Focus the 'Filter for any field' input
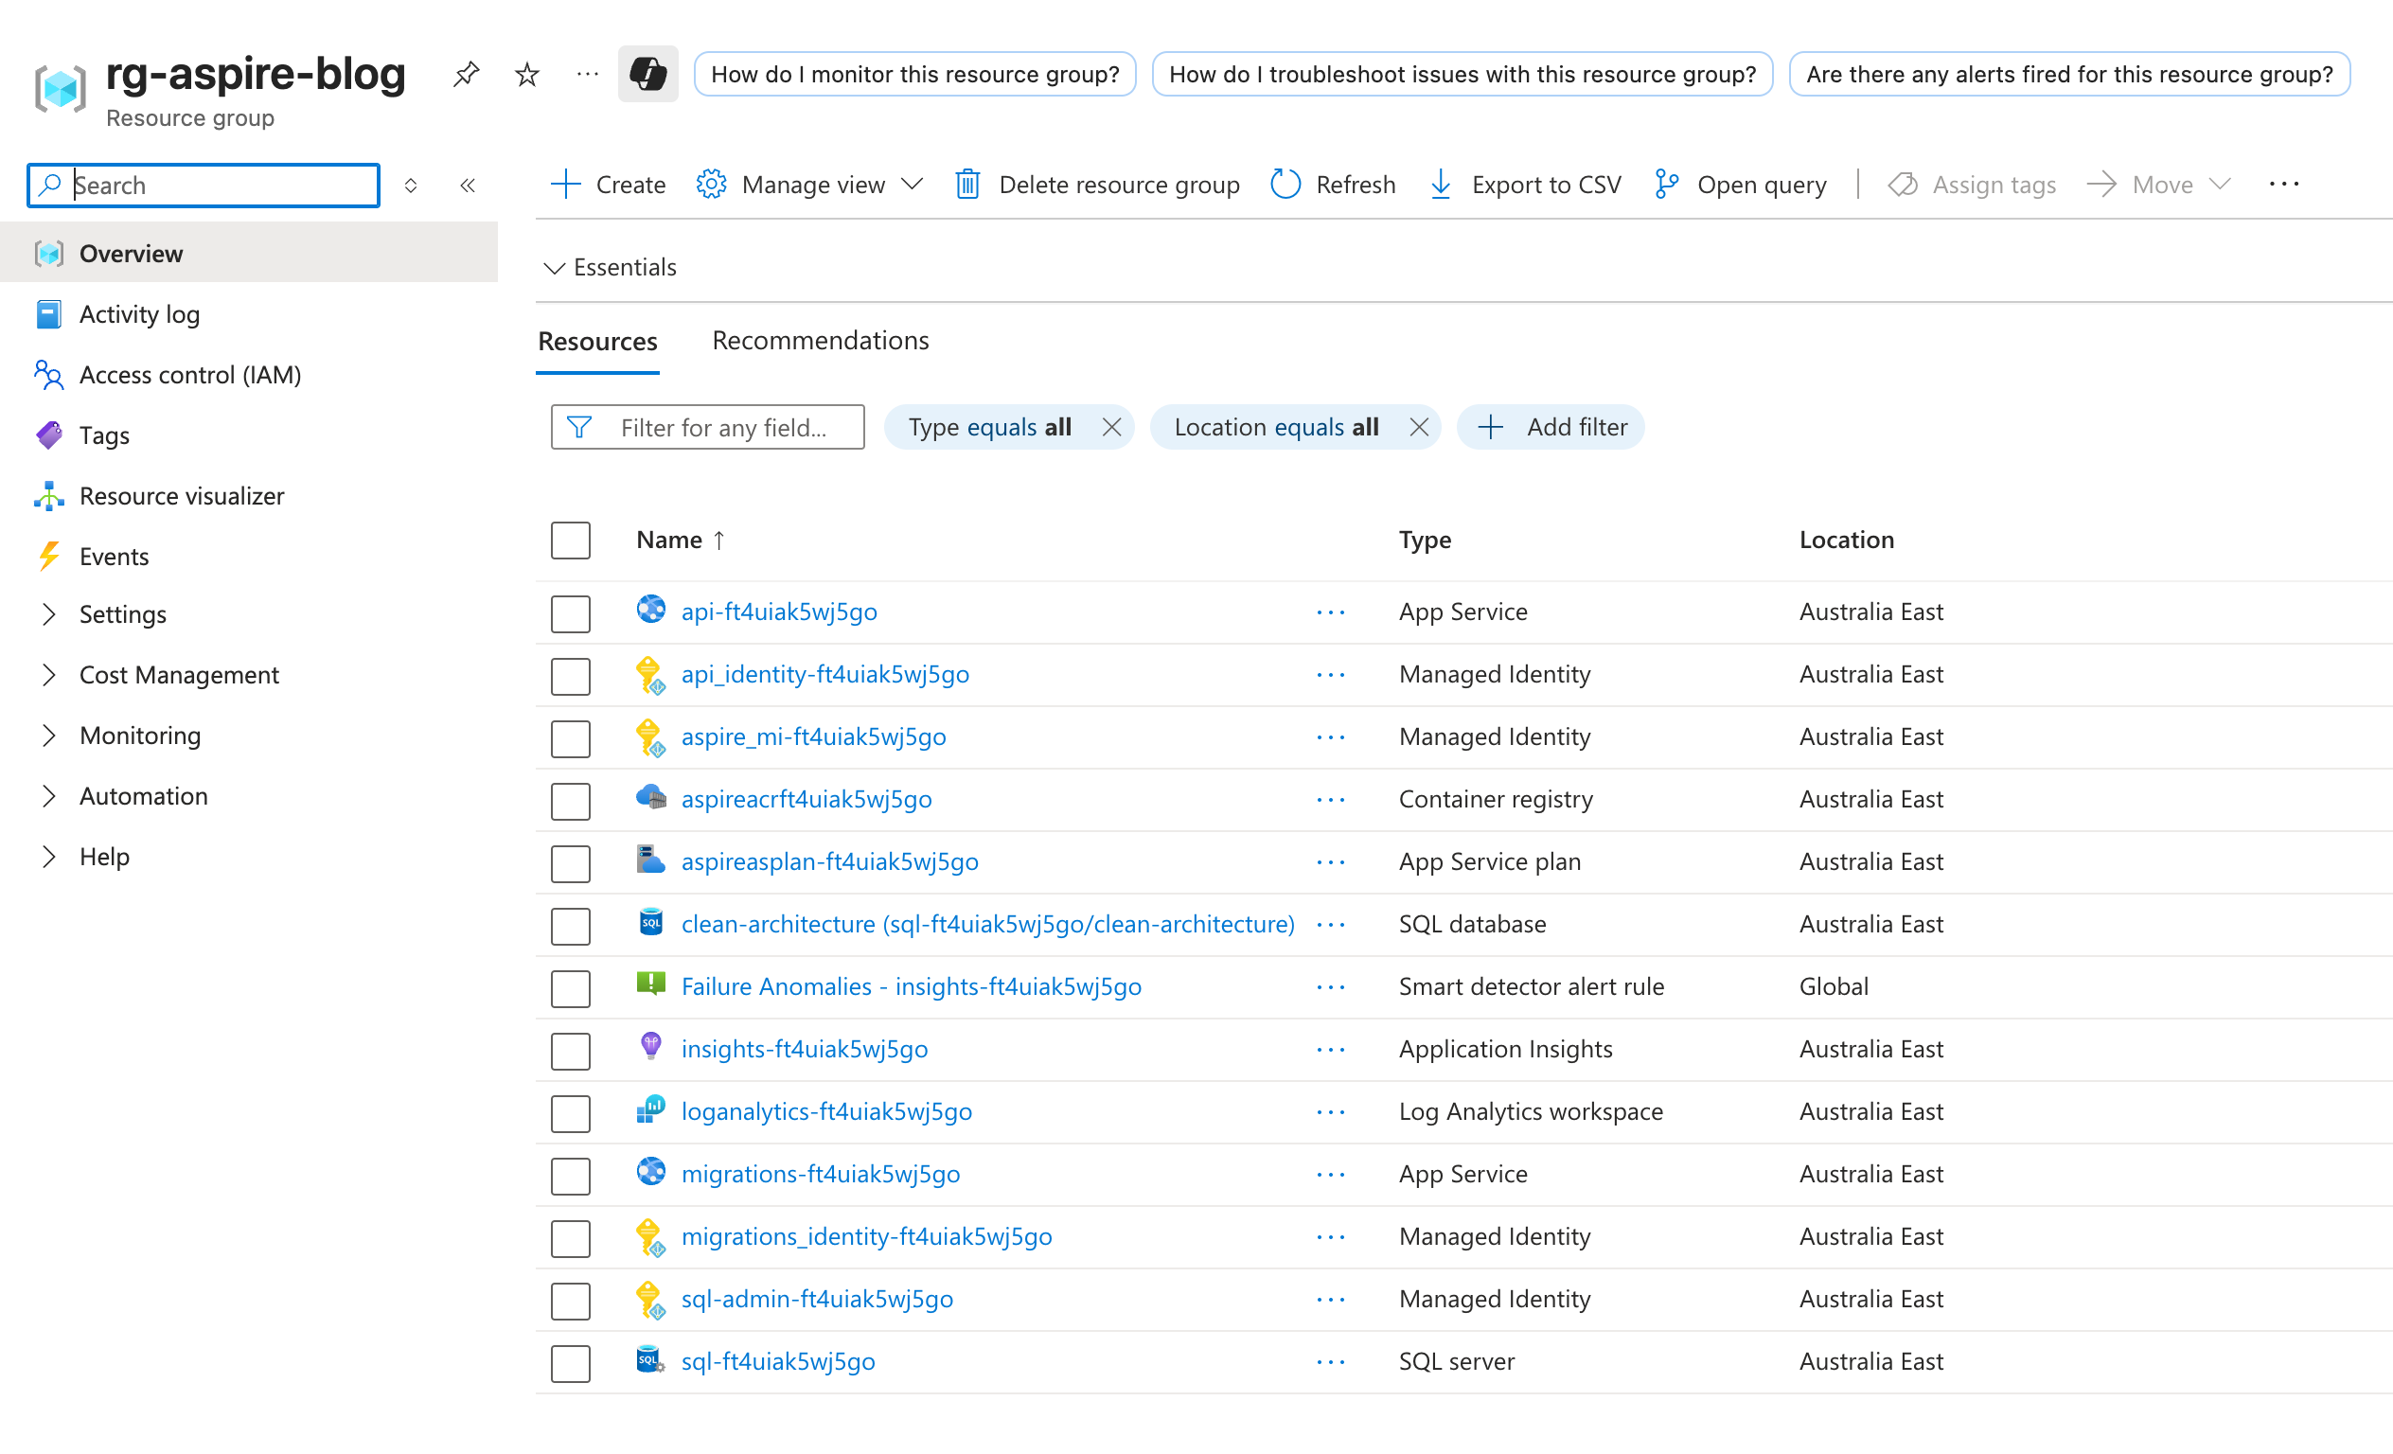 (707, 427)
